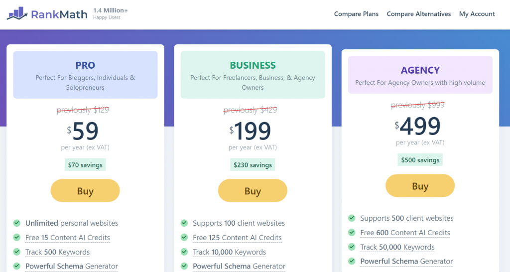Click checkmark icon beside Supports 100 client websites

point(184,223)
